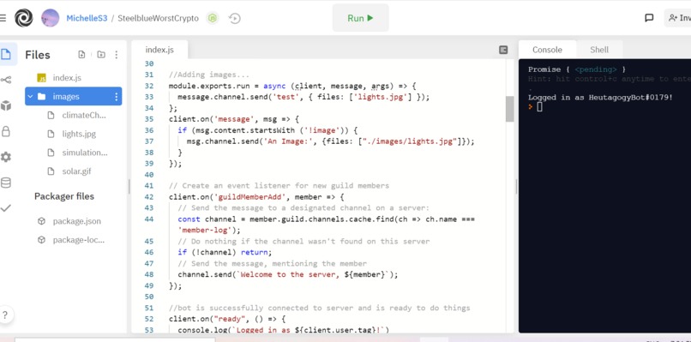Image resolution: width=691 pixels, height=342 pixels.
Task: Open Files panel three-dot menu
Action: [x=117, y=55]
